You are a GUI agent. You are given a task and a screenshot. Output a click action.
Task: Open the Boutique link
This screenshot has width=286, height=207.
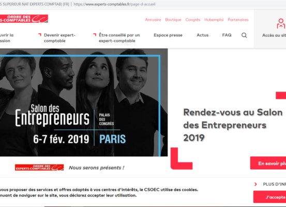pos(173,20)
